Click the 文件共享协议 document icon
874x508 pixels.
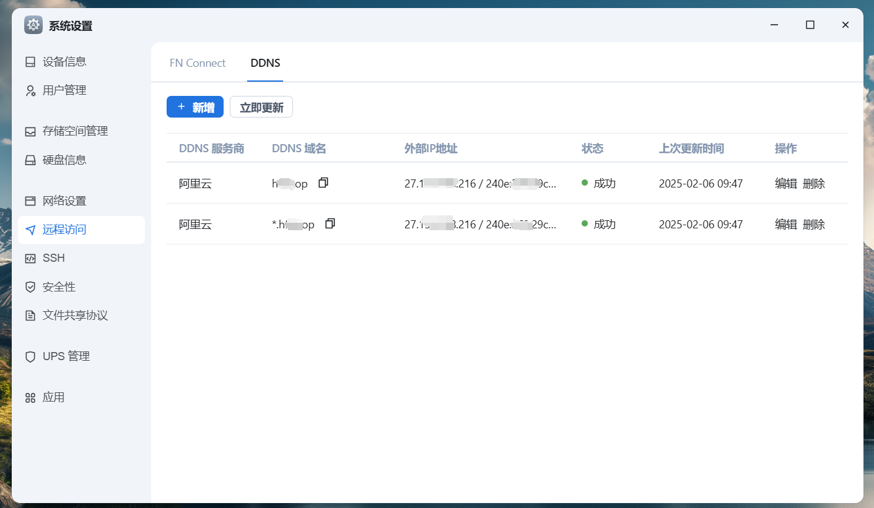coord(30,316)
